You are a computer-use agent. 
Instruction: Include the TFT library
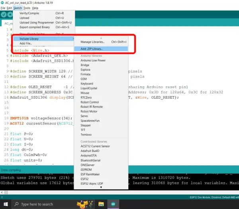click(x=101, y=130)
